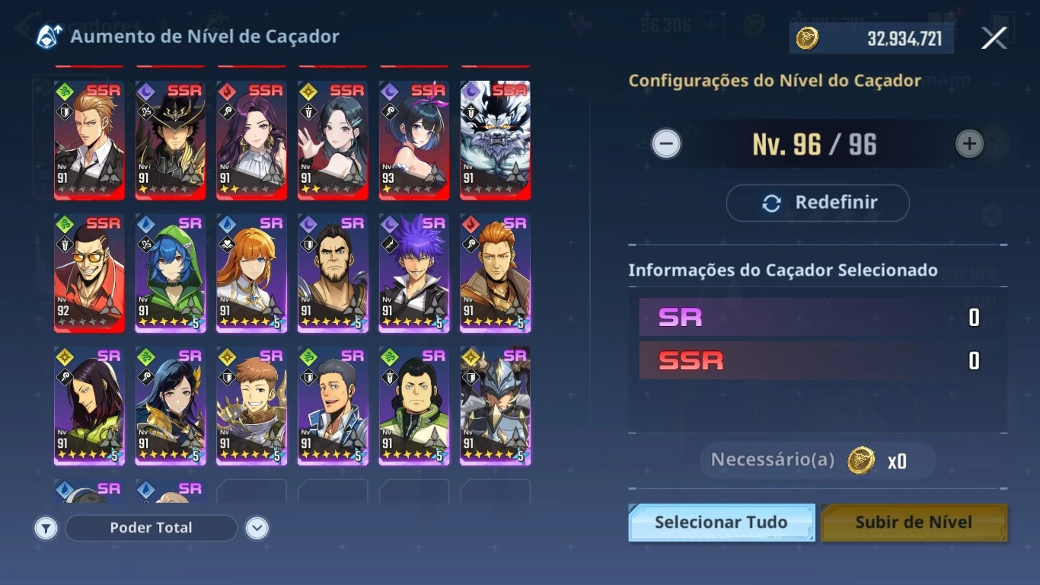
Task: Click the Necessário gold cost coin icon
Action: [x=861, y=460]
